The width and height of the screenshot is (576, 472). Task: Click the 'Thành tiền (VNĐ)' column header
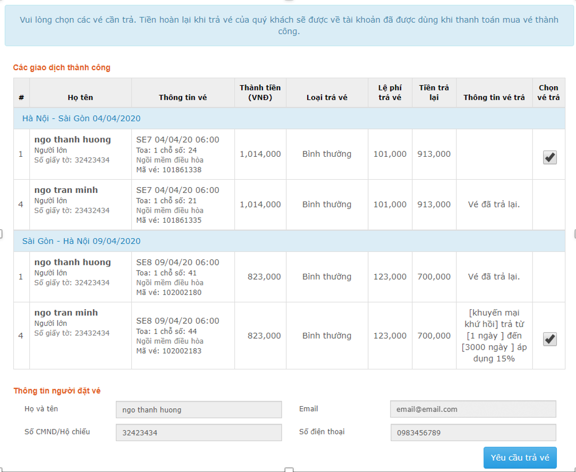(260, 92)
